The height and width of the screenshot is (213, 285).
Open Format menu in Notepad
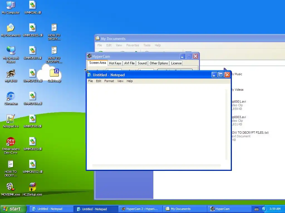point(109,81)
